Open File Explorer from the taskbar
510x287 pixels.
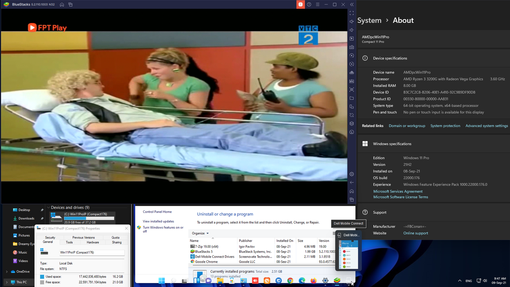(220, 281)
